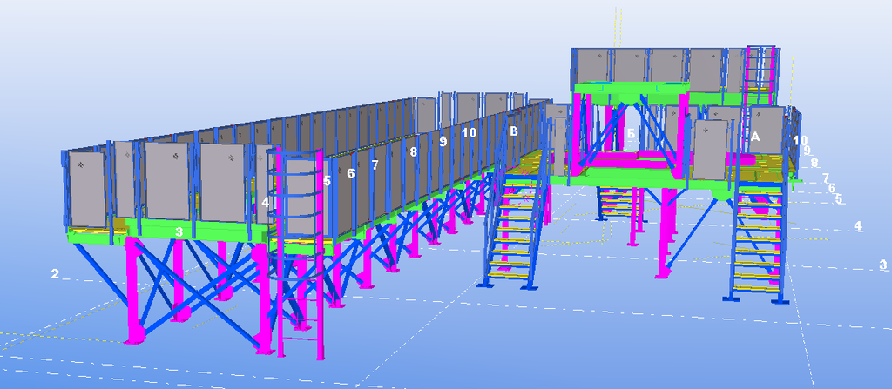The image size is (892, 389).
Task: Select the staircase below axis А
Action: point(754,244)
